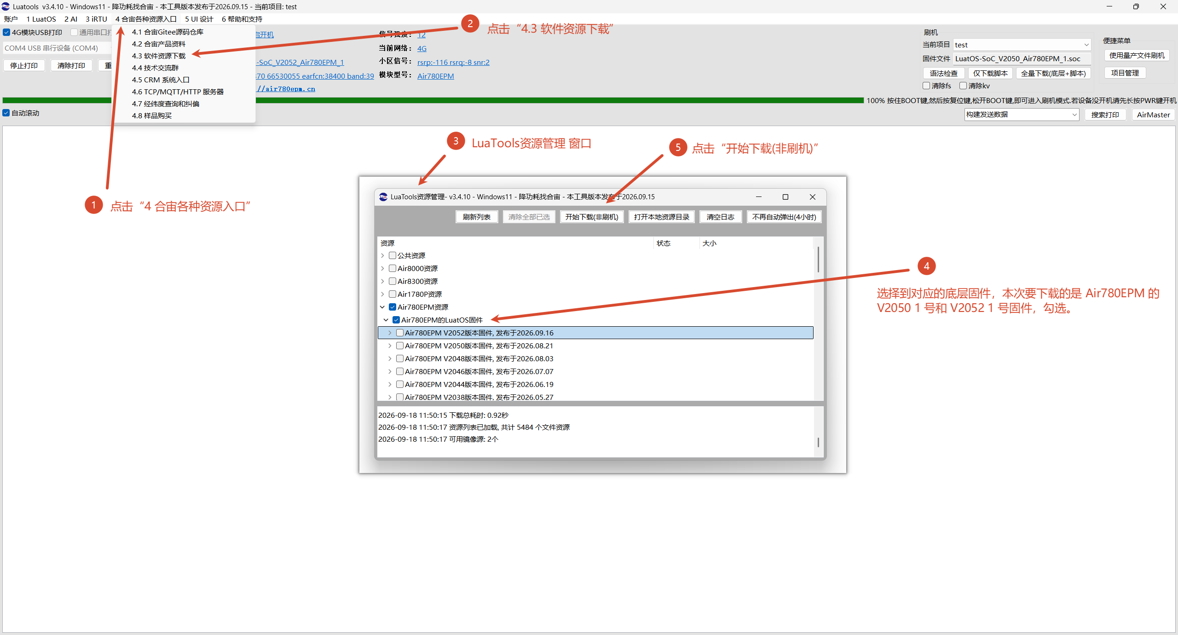Click 不再自动弹出(4小时) button
The width and height of the screenshot is (1178, 635).
coord(784,217)
